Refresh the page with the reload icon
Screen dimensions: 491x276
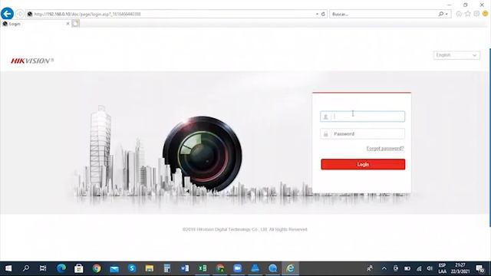coord(323,14)
